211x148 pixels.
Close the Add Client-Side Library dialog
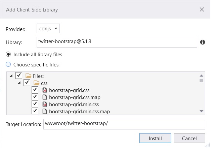click(202, 9)
